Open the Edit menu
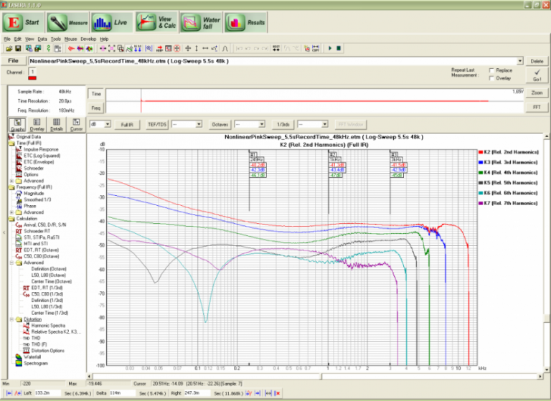Screen dimensions: 551x401 tap(17, 38)
